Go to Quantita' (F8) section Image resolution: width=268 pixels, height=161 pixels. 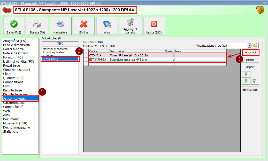(x=13, y=78)
